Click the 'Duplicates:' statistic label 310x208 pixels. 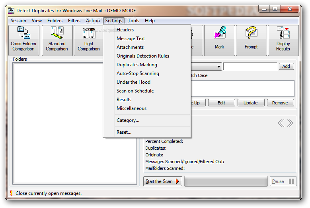[156, 148]
